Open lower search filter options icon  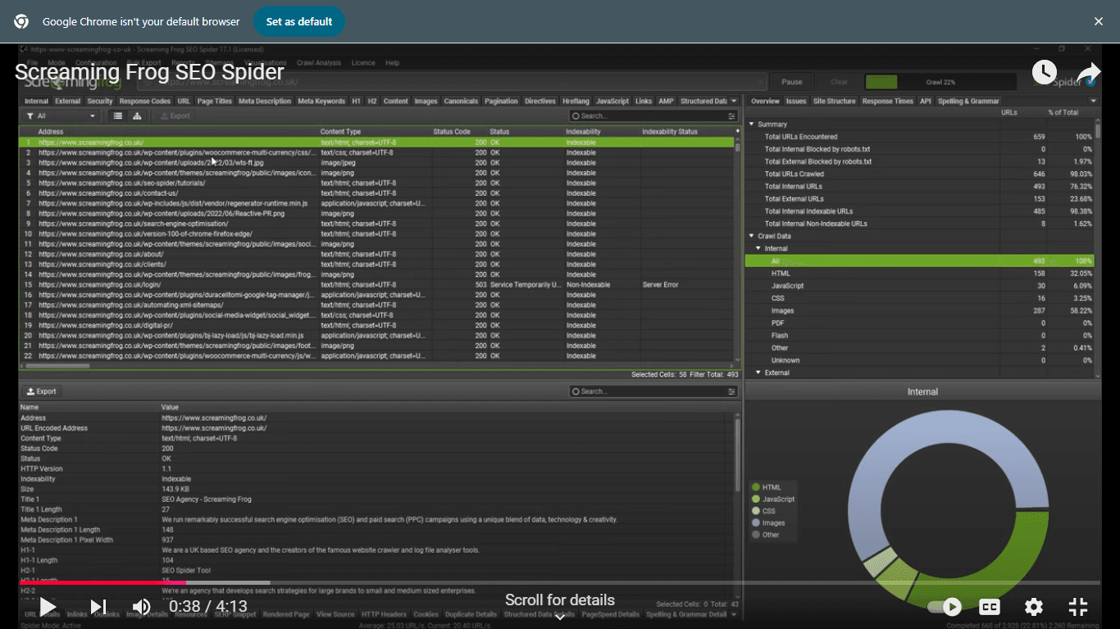[732, 391]
